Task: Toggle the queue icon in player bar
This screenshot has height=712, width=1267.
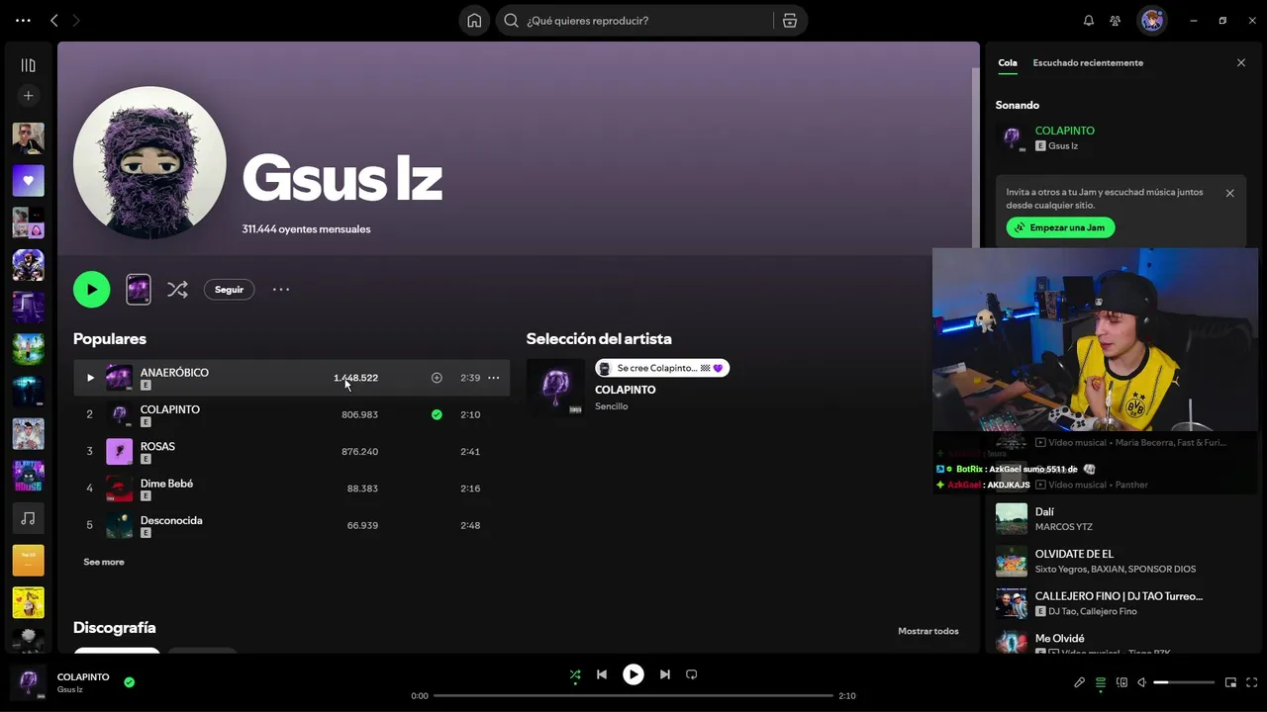Action: [x=1101, y=682]
